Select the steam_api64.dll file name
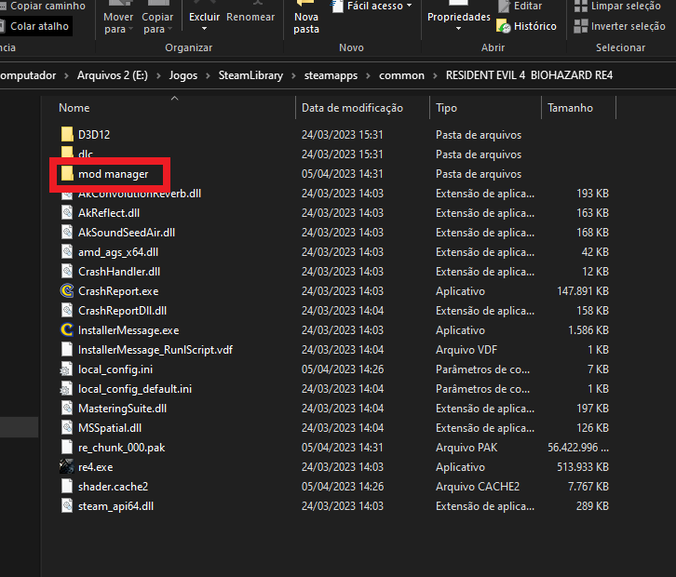The height and width of the screenshot is (577, 676). 115,506
